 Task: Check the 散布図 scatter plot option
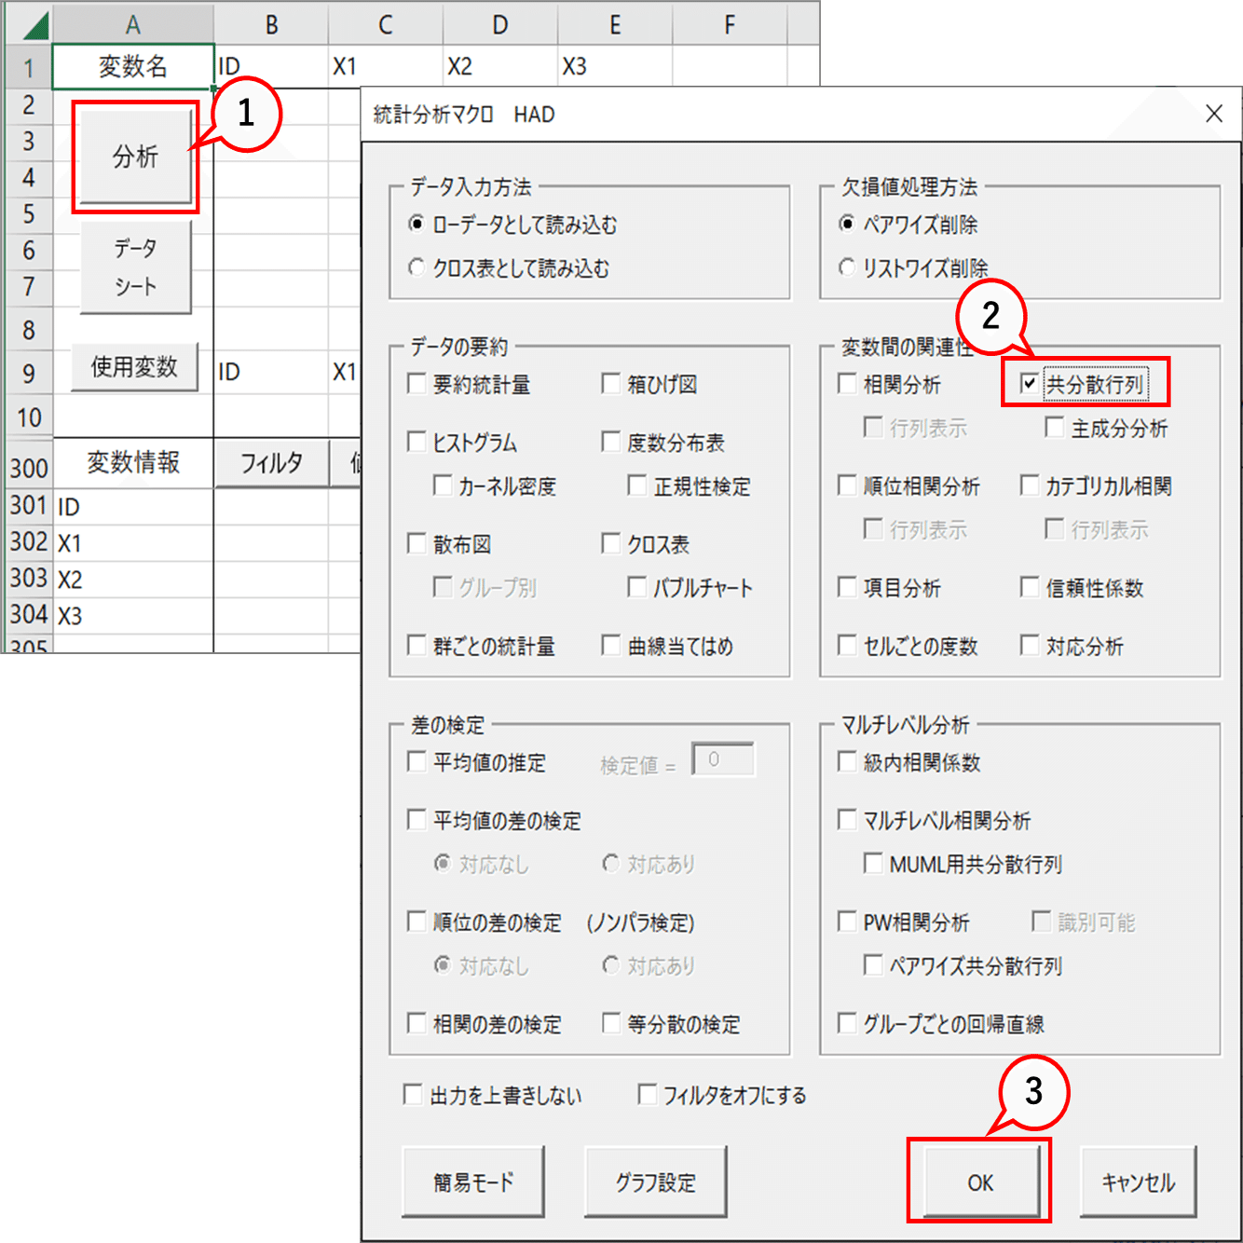(417, 543)
